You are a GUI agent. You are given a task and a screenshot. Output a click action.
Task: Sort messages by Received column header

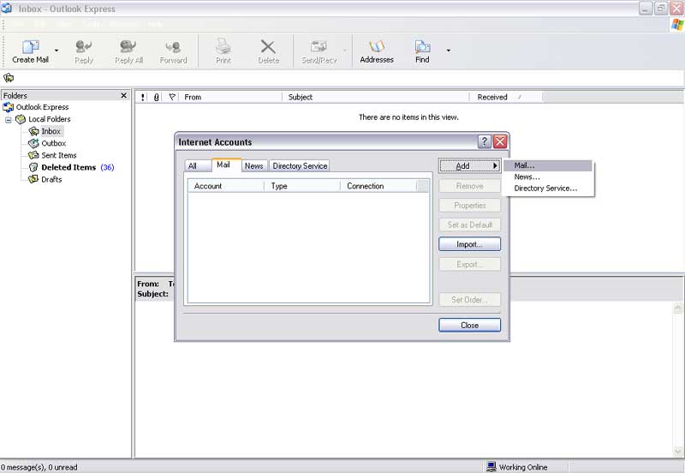pyautogui.click(x=506, y=97)
